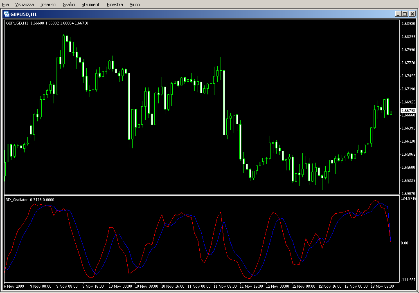Click the 1.66395 price scale label
The image size is (419, 293).
(409, 128)
